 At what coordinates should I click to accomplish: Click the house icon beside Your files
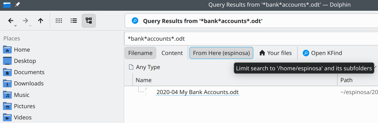tap(262, 53)
